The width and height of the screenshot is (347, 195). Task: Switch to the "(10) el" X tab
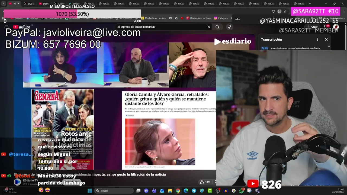(x=29, y=4)
